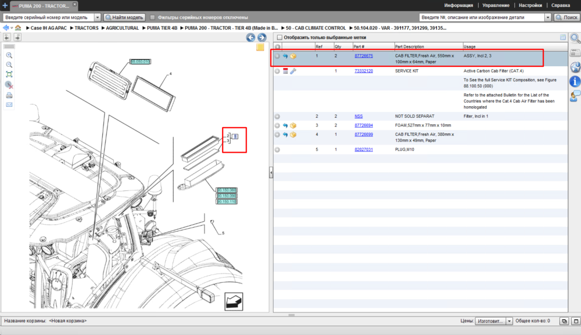Image resolution: width=581 pixels, height=335 pixels.
Task: Click the 'Найти модель' button
Action: coord(124,17)
